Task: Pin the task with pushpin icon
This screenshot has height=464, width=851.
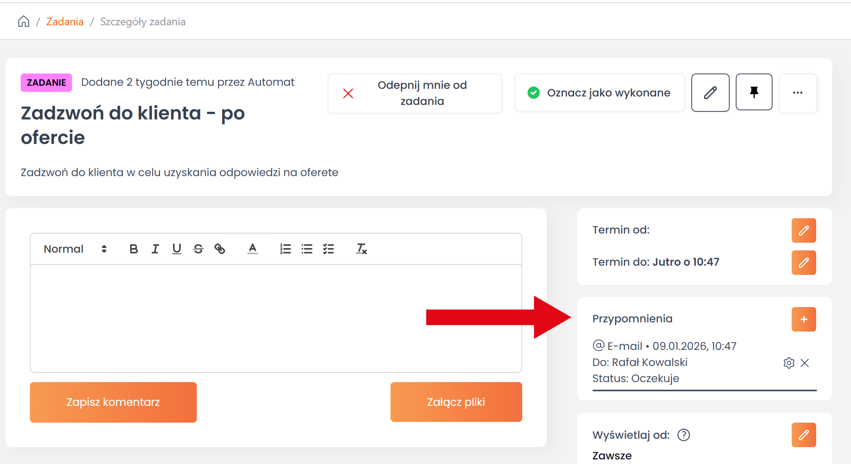Action: coord(754,92)
